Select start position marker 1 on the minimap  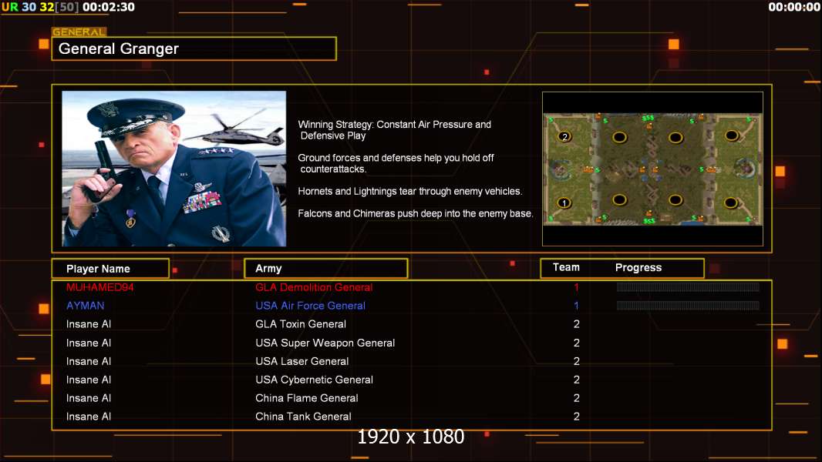point(564,203)
